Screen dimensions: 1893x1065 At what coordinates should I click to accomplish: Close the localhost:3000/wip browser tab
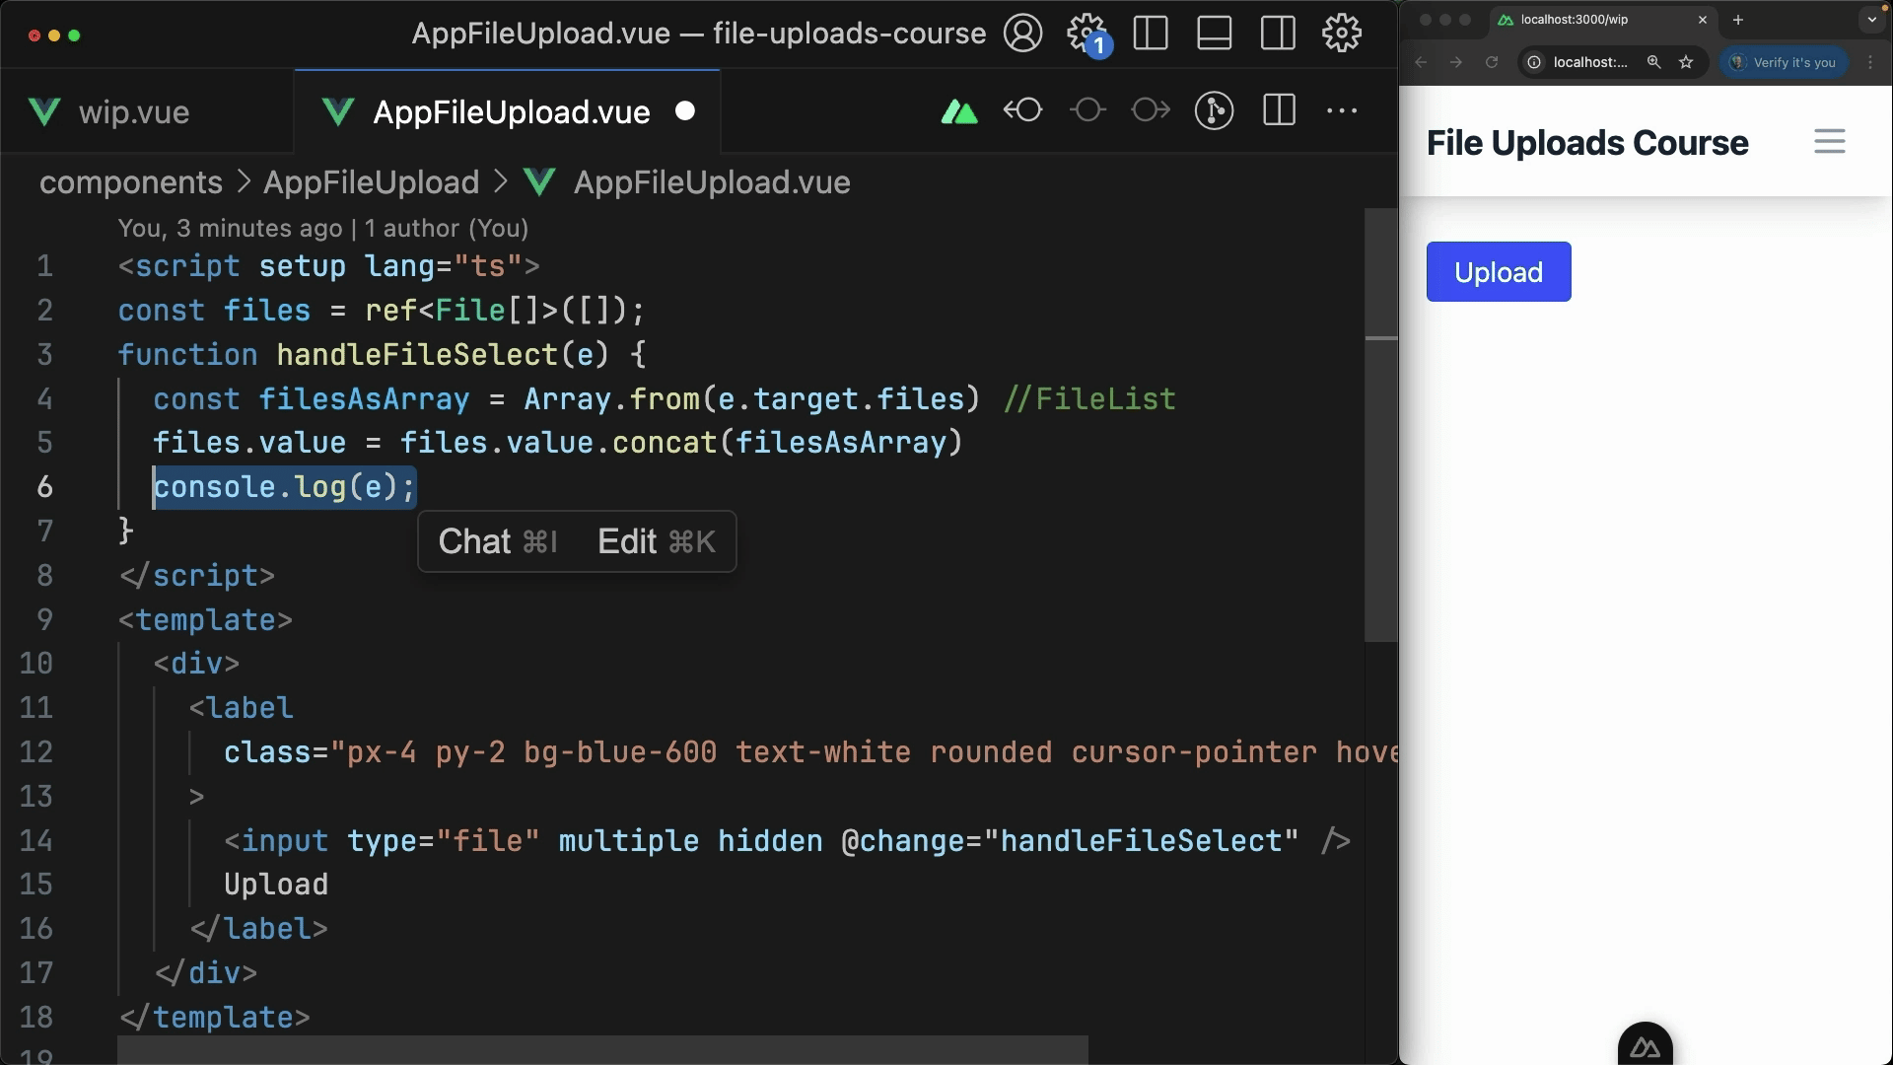click(1702, 20)
